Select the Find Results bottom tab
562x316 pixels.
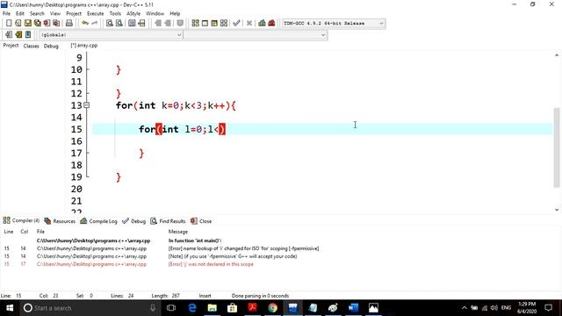[x=168, y=221]
